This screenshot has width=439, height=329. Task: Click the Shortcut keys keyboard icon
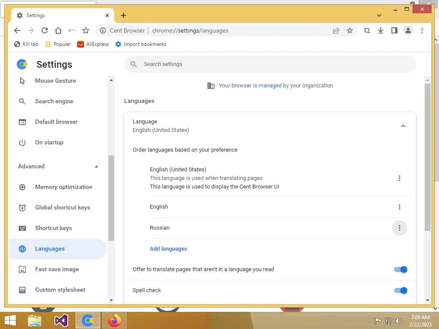pos(22,228)
